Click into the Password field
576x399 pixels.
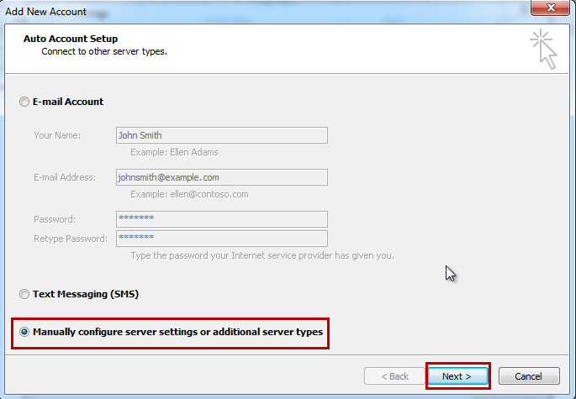click(x=221, y=219)
